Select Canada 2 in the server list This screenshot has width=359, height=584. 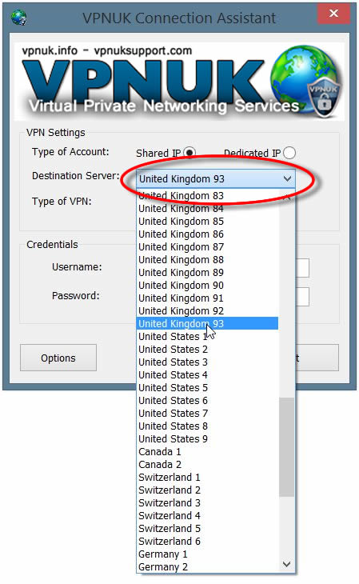[207, 465]
